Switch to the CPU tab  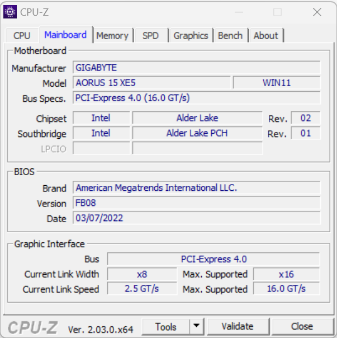pyautogui.click(x=22, y=35)
